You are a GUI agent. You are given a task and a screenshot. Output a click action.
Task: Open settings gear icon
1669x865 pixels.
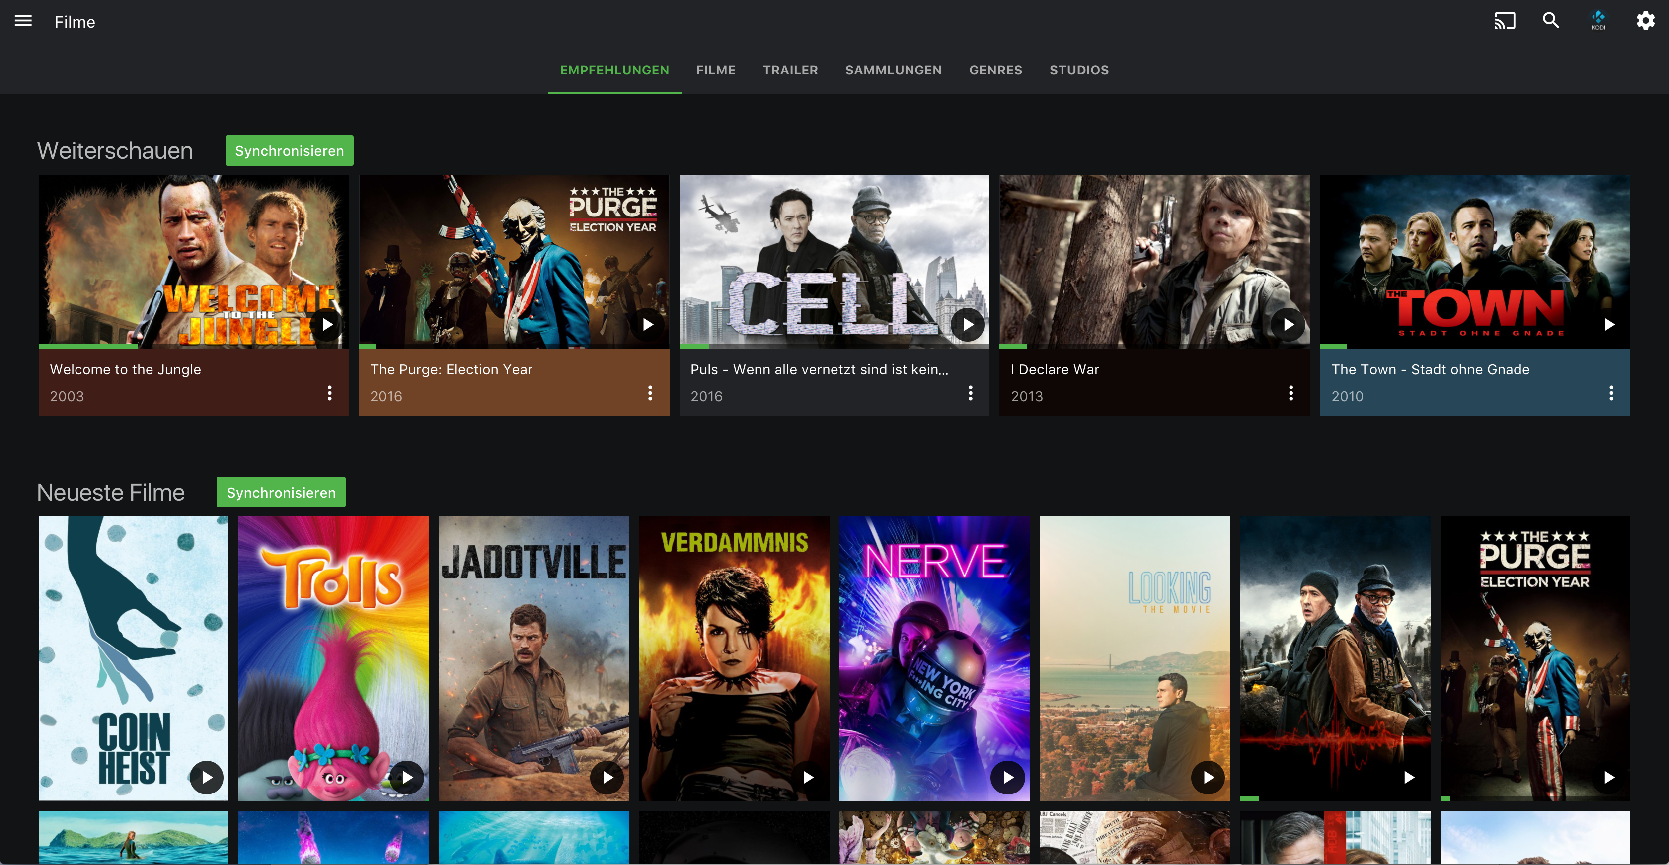click(x=1646, y=21)
